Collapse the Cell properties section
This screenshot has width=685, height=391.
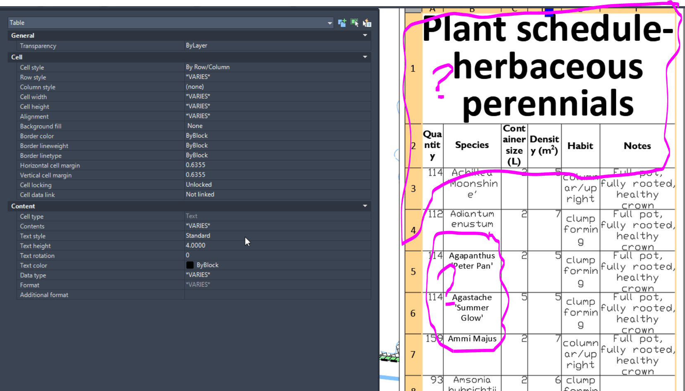click(365, 57)
